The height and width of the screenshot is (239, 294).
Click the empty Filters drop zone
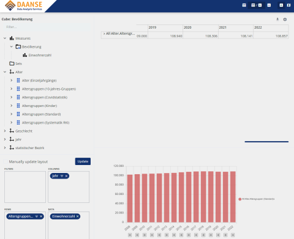coord(25,187)
